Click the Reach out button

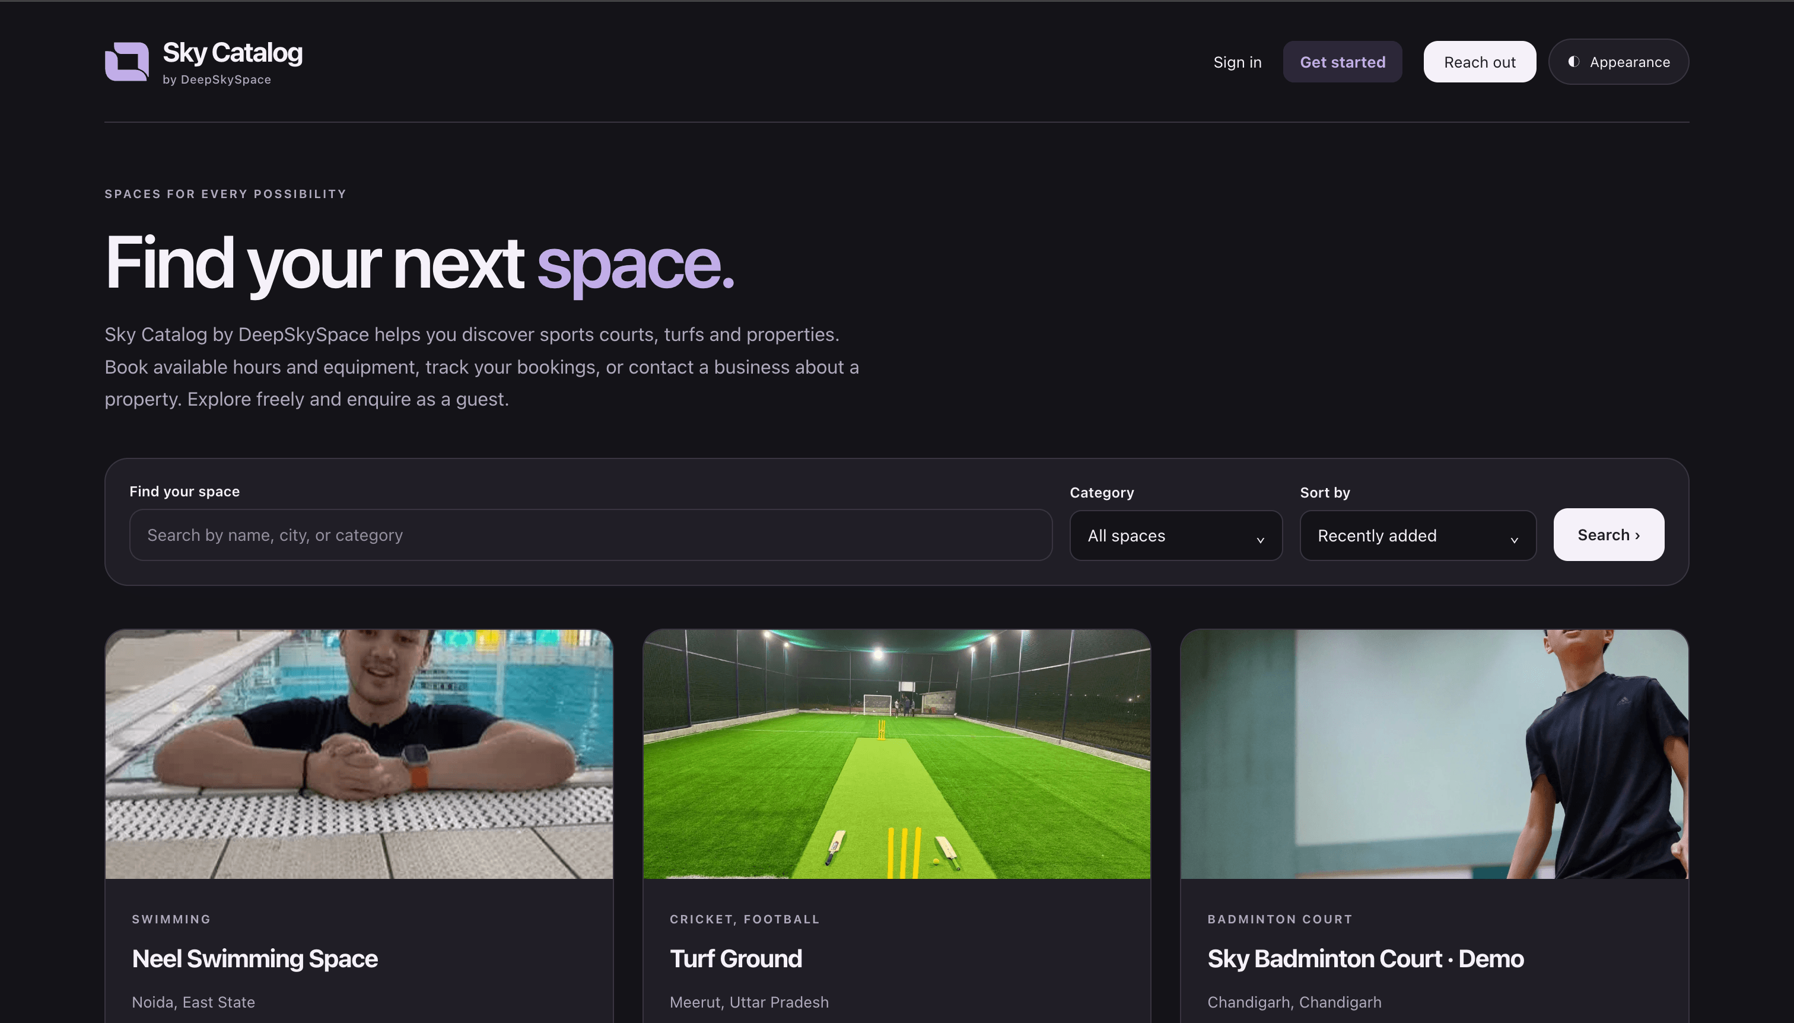click(x=1479, y=62)
